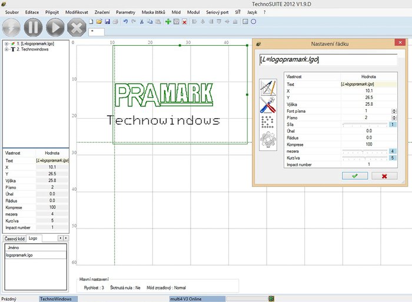Open the Editace menu
Screen dimensions: 412x302
pyautogui.click(x=32, y=12)
